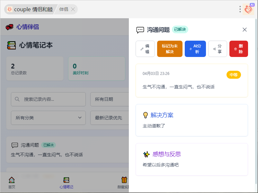The image size is (258, 193).
Task: Go to 首页 in bottom navigation
Action: click(x=12, y=183)
